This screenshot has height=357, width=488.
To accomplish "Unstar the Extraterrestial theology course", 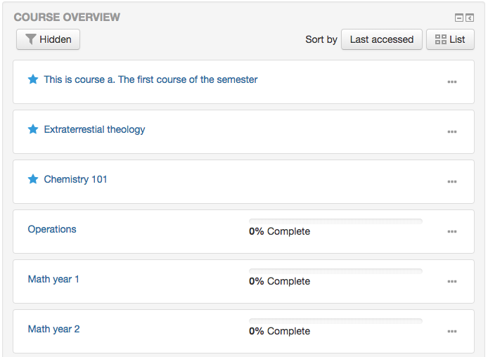I will (33, 129).
